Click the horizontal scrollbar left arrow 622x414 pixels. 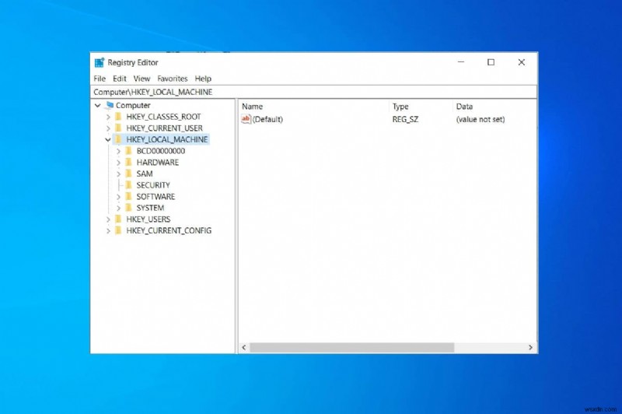[244, 348]
